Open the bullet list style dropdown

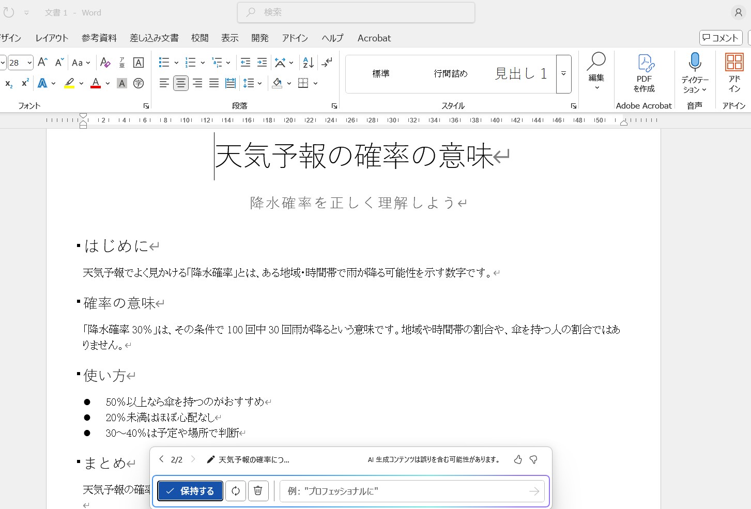[x=176, y=63]
